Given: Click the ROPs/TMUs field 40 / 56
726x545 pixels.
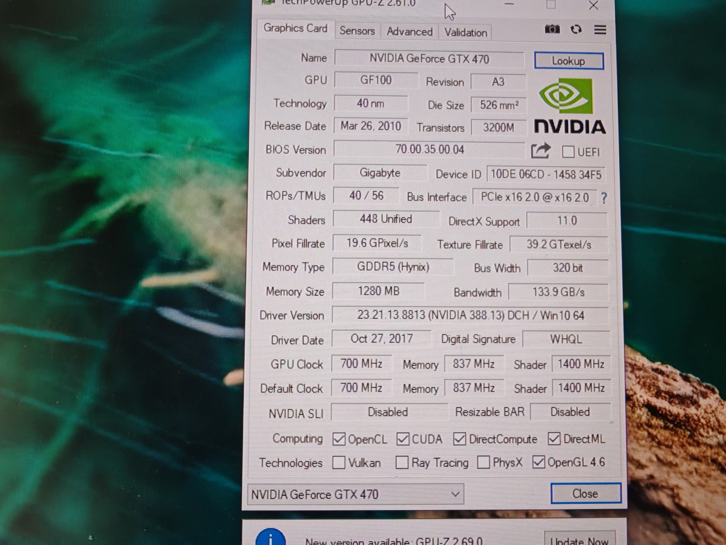Looking at the screenshot, I should pos(366,196).
